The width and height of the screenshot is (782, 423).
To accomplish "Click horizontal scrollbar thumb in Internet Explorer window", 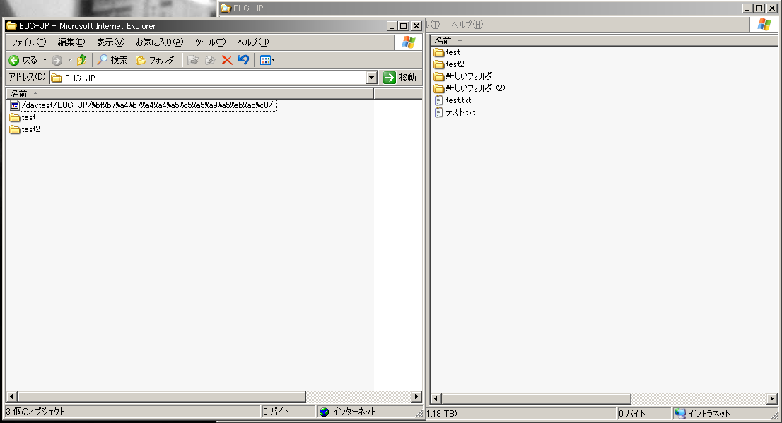I will pyautogui.click(x=162, y=397).
